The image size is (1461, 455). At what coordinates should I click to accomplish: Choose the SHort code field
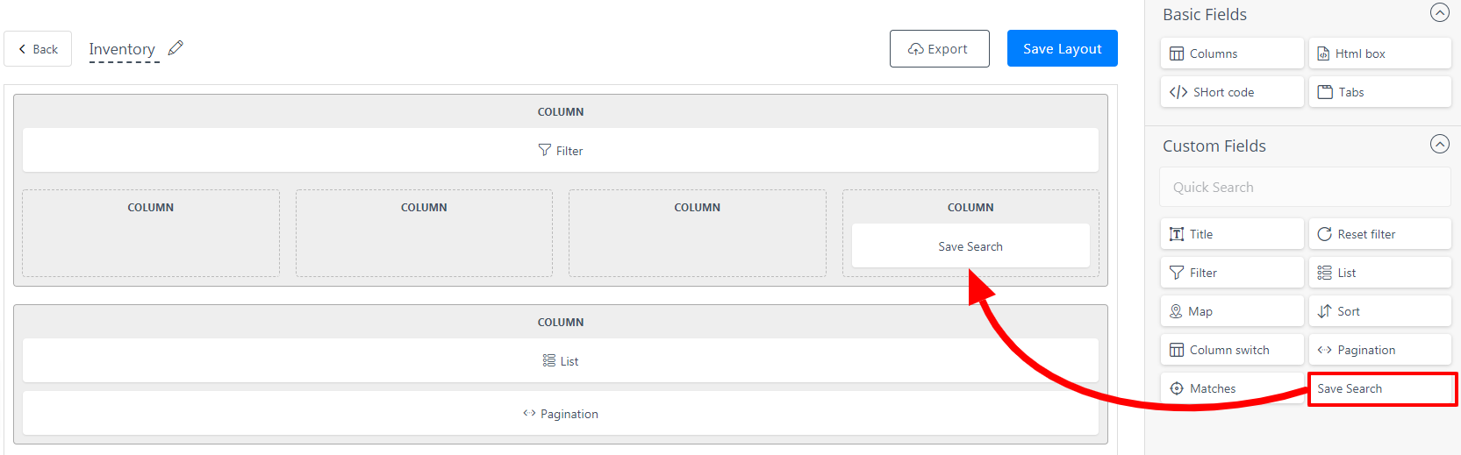[x=1231, y=92]
